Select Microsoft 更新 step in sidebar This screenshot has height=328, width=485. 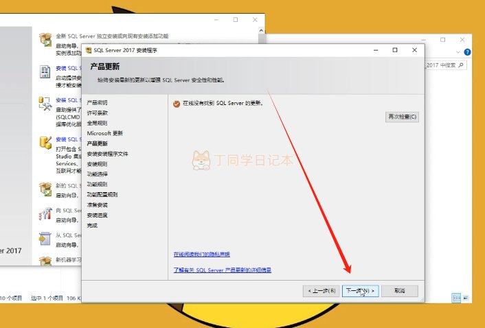pos(105,133)
